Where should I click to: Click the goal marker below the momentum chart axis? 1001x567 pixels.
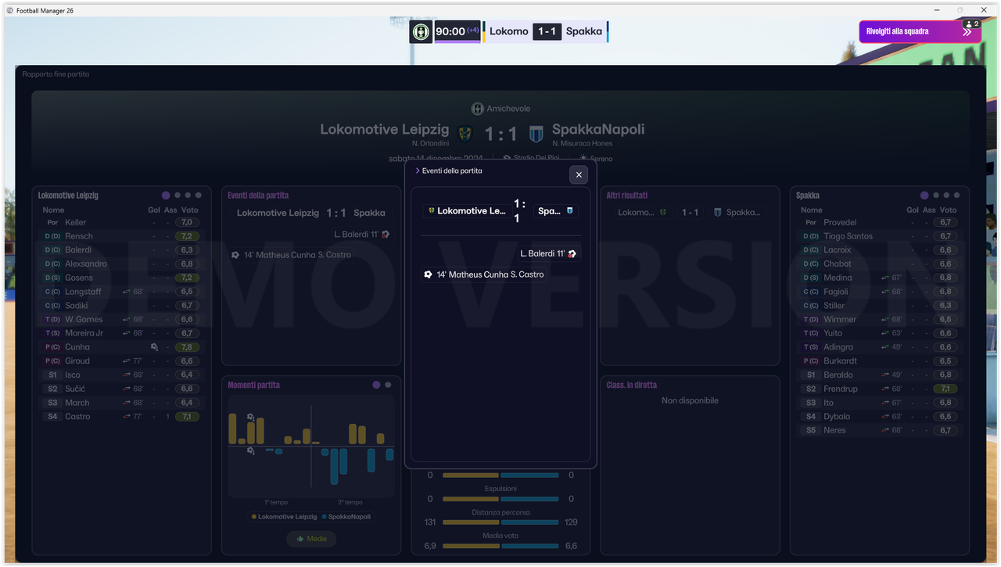[250, 450]
